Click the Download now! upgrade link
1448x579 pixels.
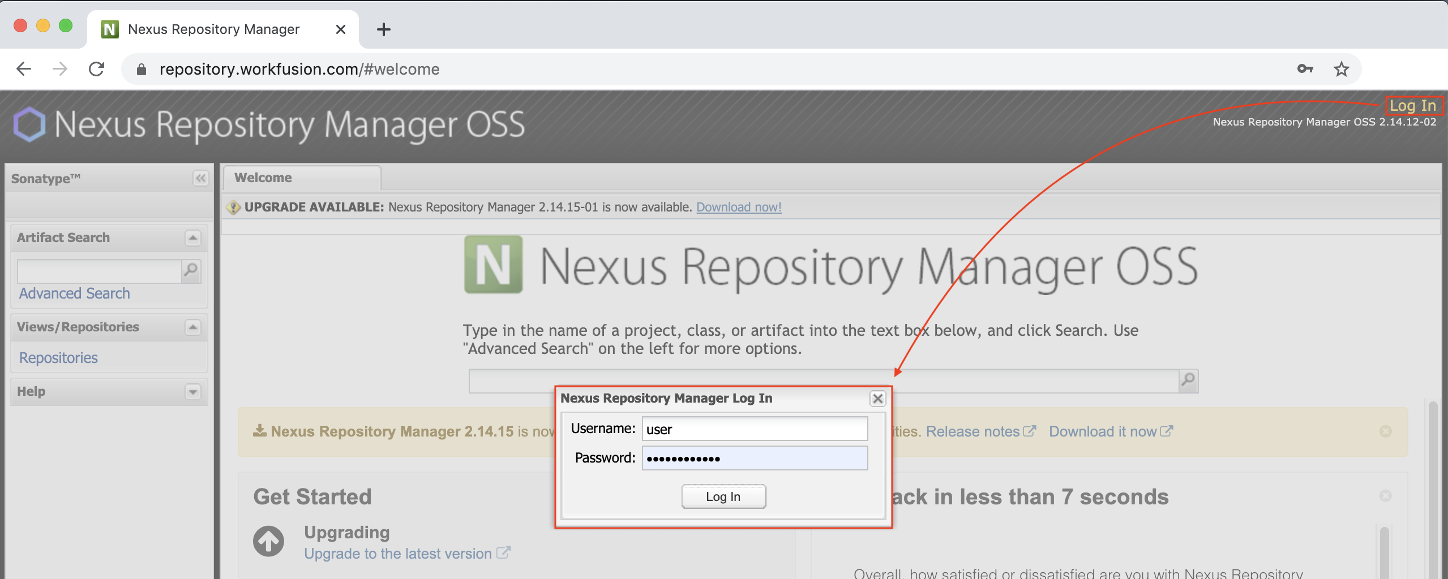click(x=739, y=207)
